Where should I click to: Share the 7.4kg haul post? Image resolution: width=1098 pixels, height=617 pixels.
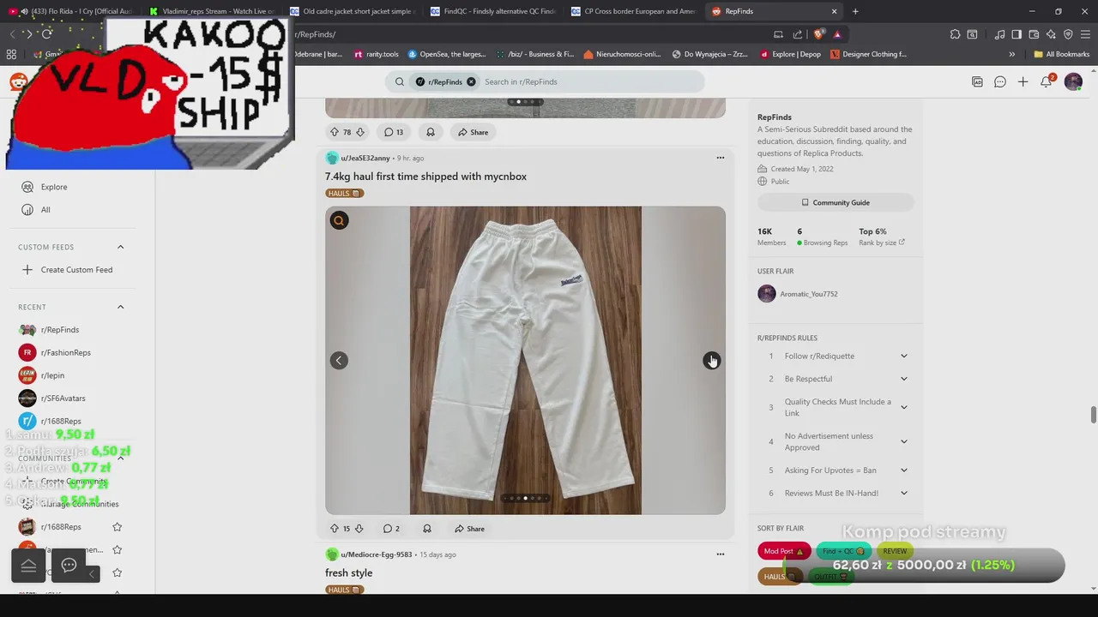coord(470,529)
